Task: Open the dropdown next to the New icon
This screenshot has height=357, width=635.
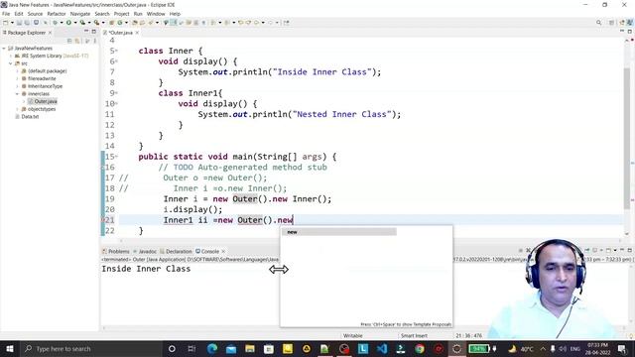Action: (x=12, y=23)
